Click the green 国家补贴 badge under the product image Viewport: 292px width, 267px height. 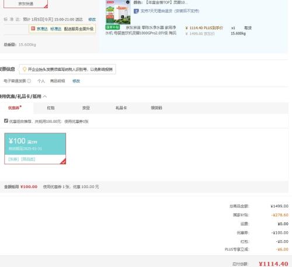pos(113,27)
